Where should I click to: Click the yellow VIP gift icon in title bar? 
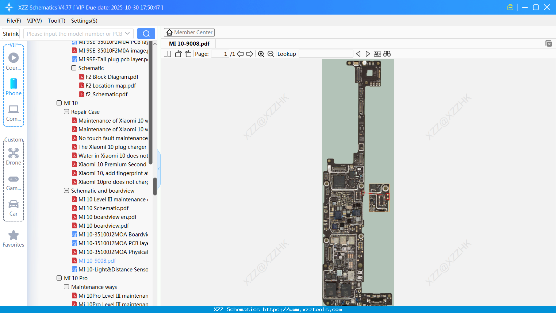click(510, 7)
